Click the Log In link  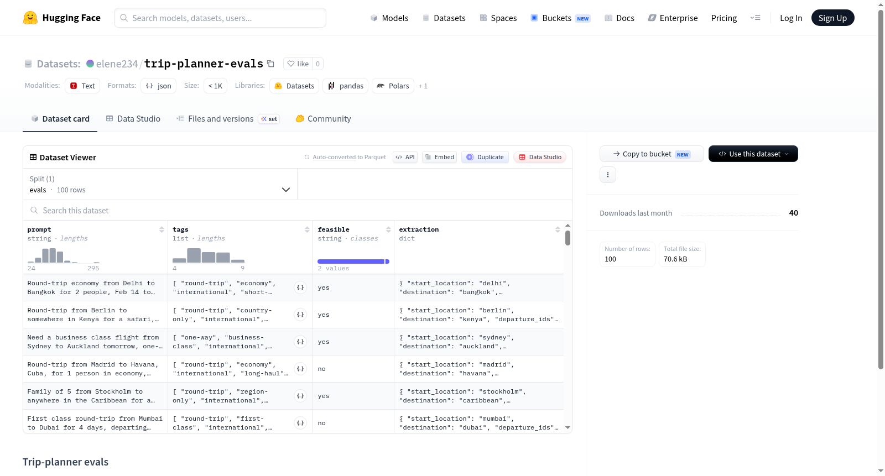tap(790, 18)
